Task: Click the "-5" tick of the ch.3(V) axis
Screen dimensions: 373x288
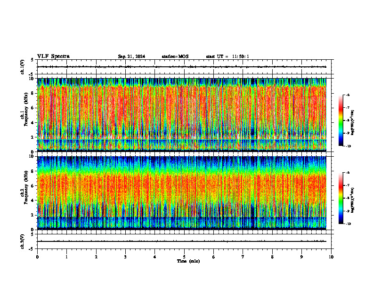Action: [32, 249]
